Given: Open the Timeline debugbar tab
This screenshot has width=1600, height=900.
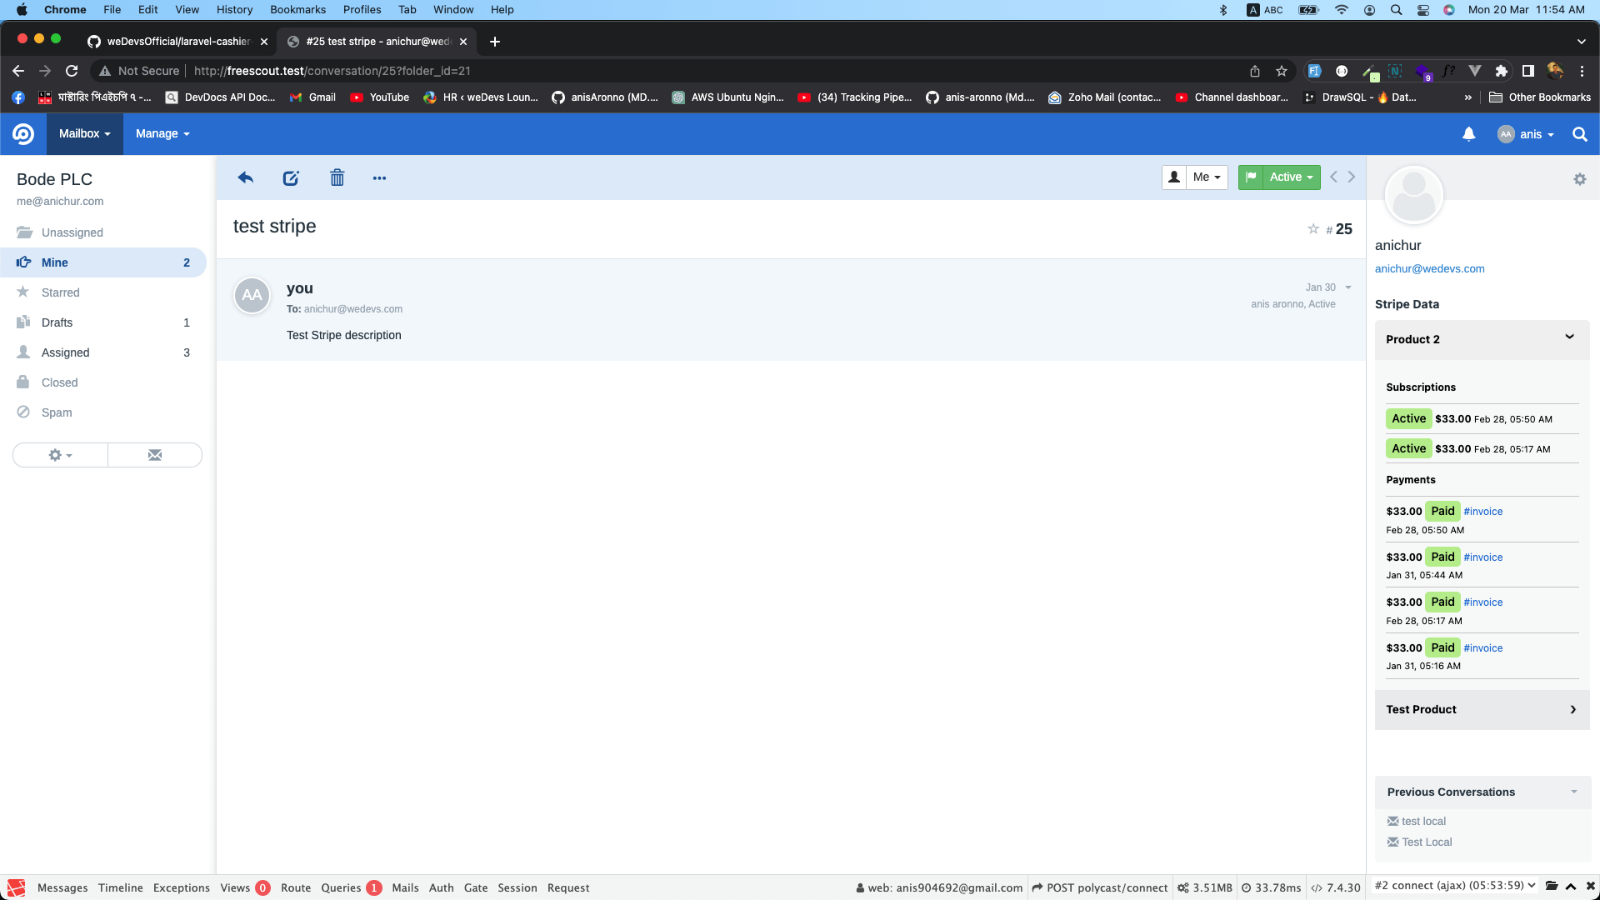Looking at the screenshot, I should [120, 887].
